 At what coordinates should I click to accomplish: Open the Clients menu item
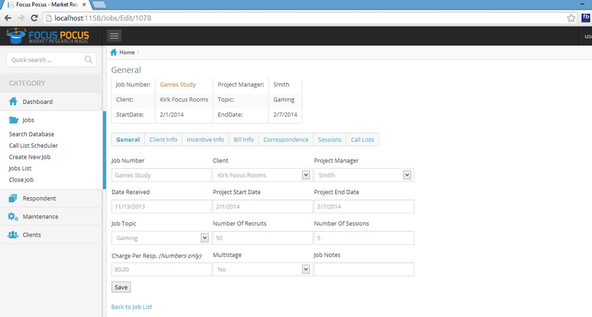(51, 235)
